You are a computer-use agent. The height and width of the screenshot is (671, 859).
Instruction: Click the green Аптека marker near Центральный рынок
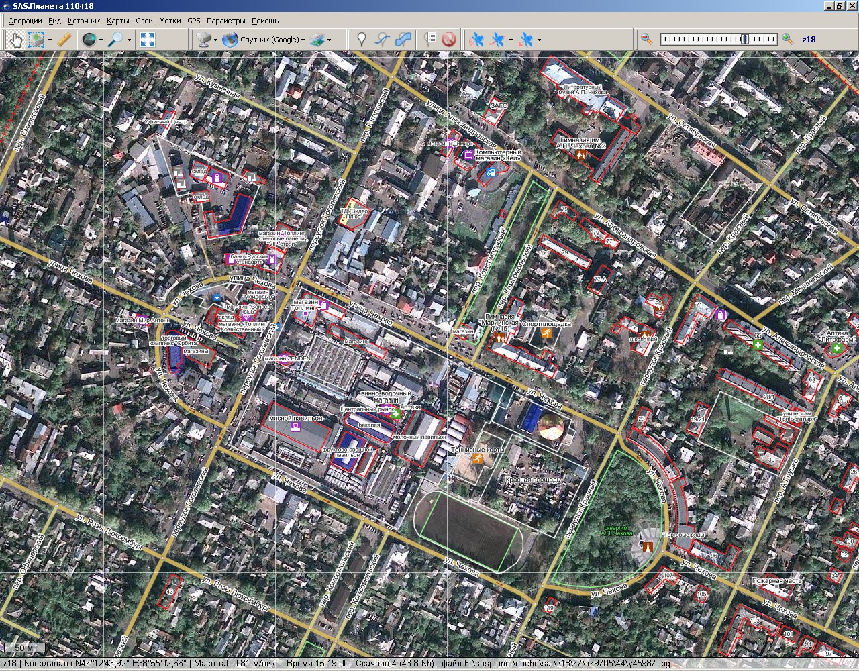(395, 414)
